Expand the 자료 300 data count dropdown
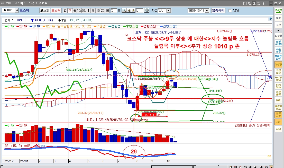Viewport: 284px width, 168px height. coord(169,11)
